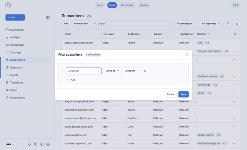The image size is (247, 150).
Task: Cancel the filter dialog
Action: click(171, 94)
